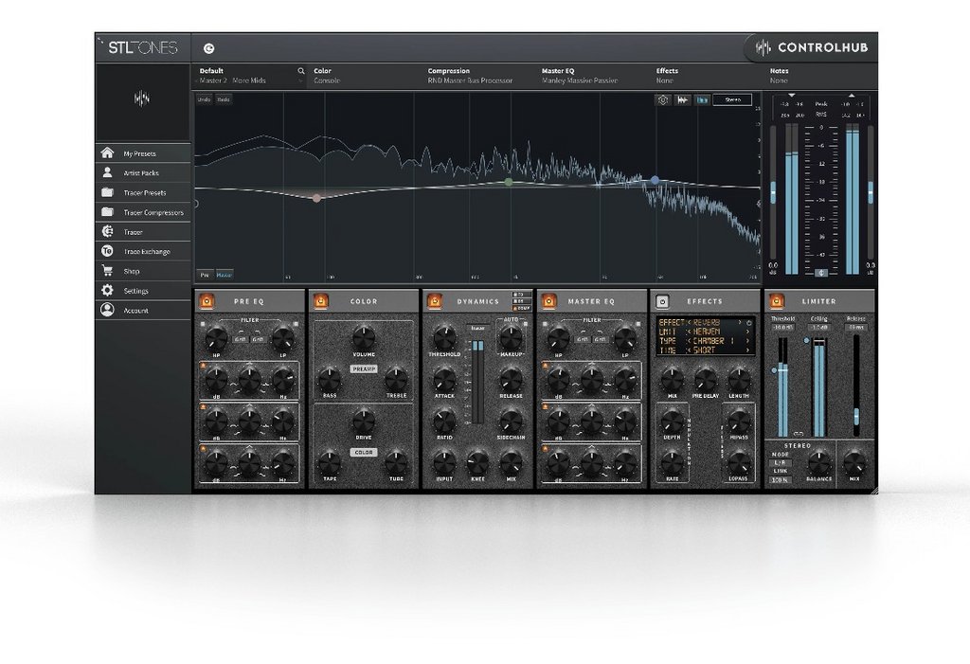Click the ControlHub logo at top right
Viewport: 970px width, 664px height.
click(813, 47)
